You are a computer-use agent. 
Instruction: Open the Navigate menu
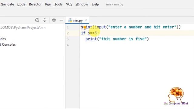pyautogui.click(x=7, y=4)
